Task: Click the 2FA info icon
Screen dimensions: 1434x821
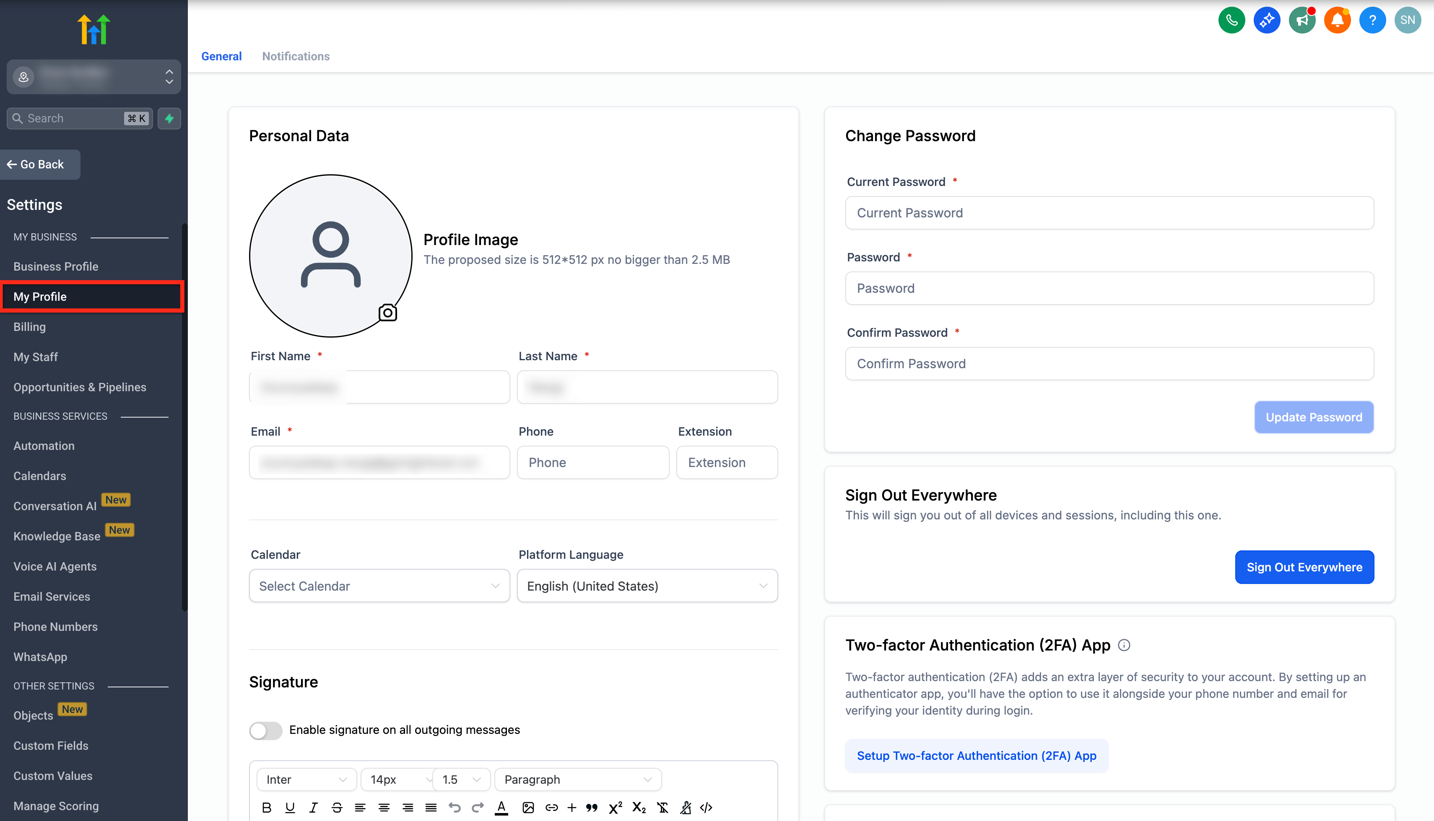Action: click(1124, 645)
